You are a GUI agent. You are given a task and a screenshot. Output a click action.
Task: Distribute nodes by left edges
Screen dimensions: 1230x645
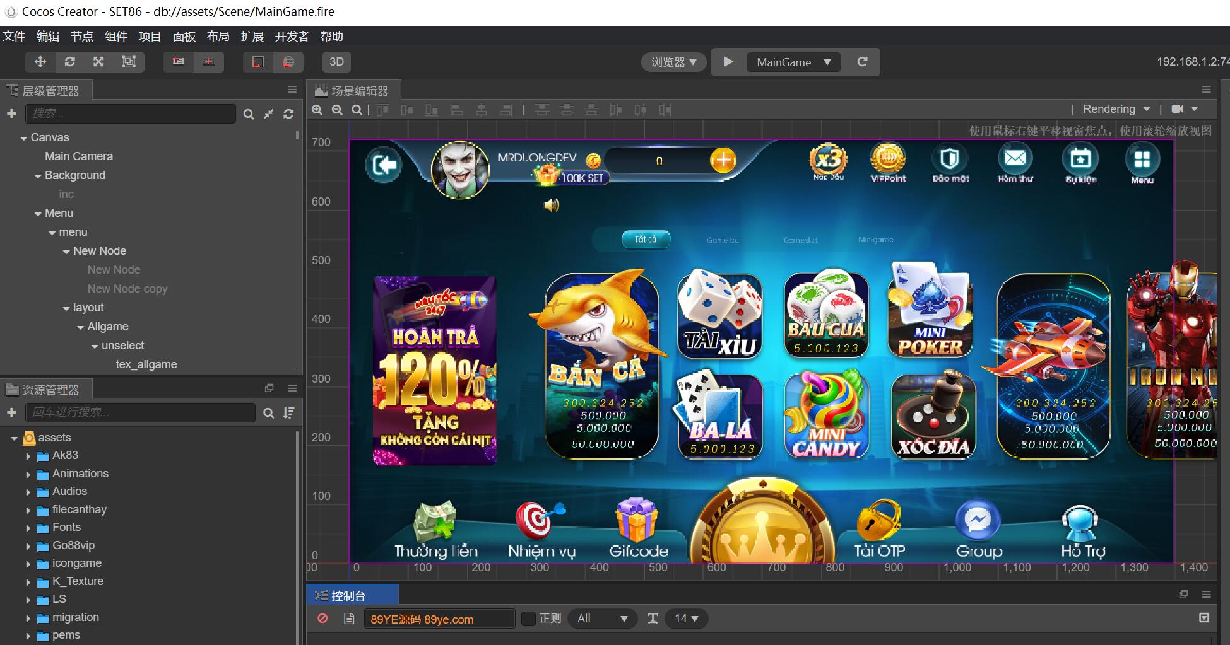tap(615, 110)
